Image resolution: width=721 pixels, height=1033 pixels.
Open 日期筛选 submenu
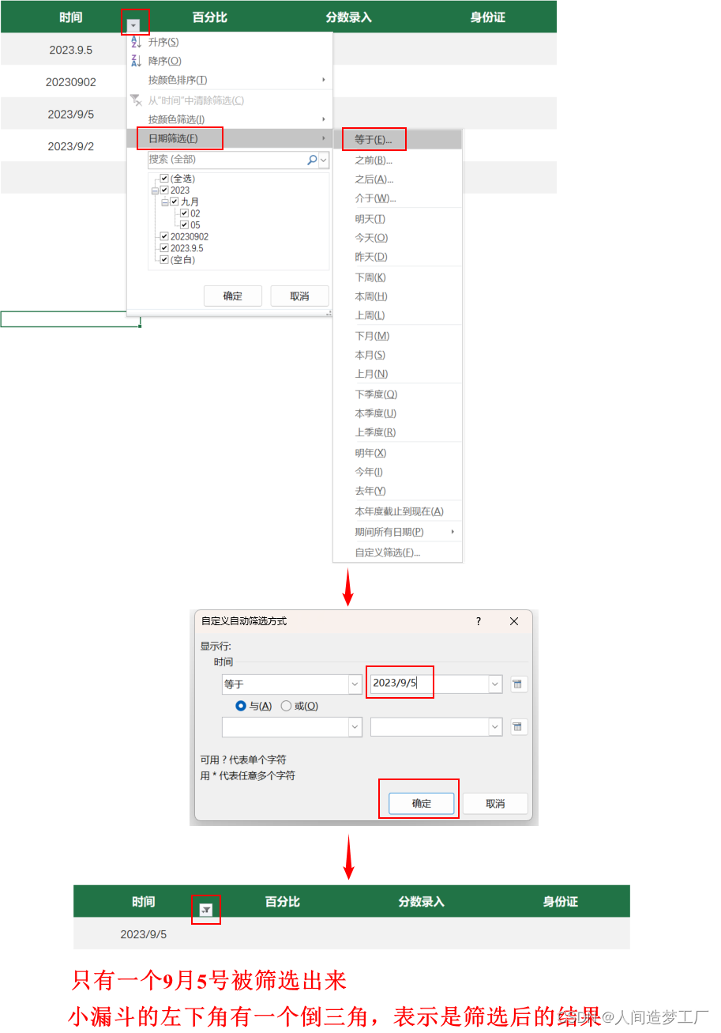tap(230, 139)
